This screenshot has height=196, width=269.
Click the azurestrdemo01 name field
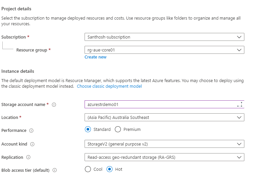pyautogui.click(x=150, y=104)
